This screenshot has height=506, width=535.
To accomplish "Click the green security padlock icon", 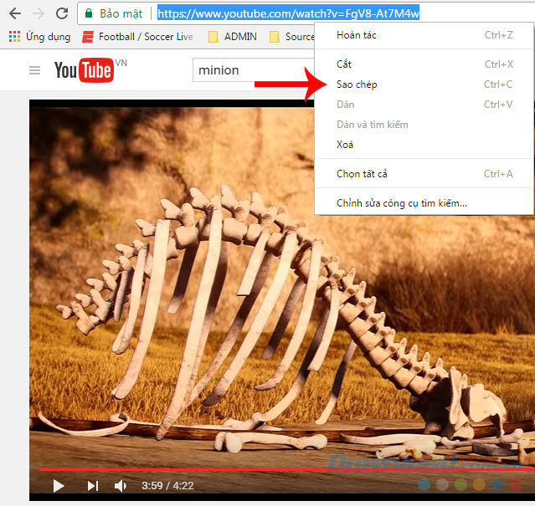I will (88, 14).
